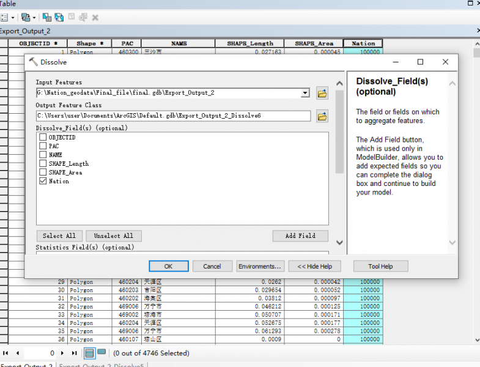
Task: Browse for Output Feature Class folder icon
Action: (322, 116)
